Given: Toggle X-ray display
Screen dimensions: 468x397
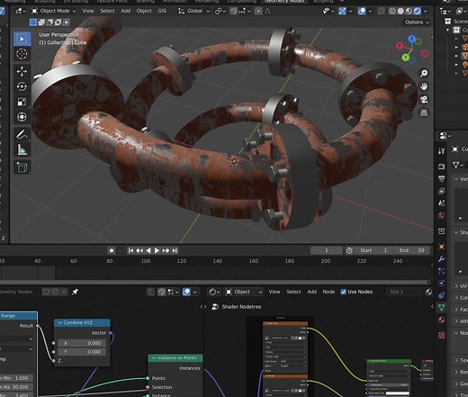Looking at the screenshot, I should coord(381,11).
